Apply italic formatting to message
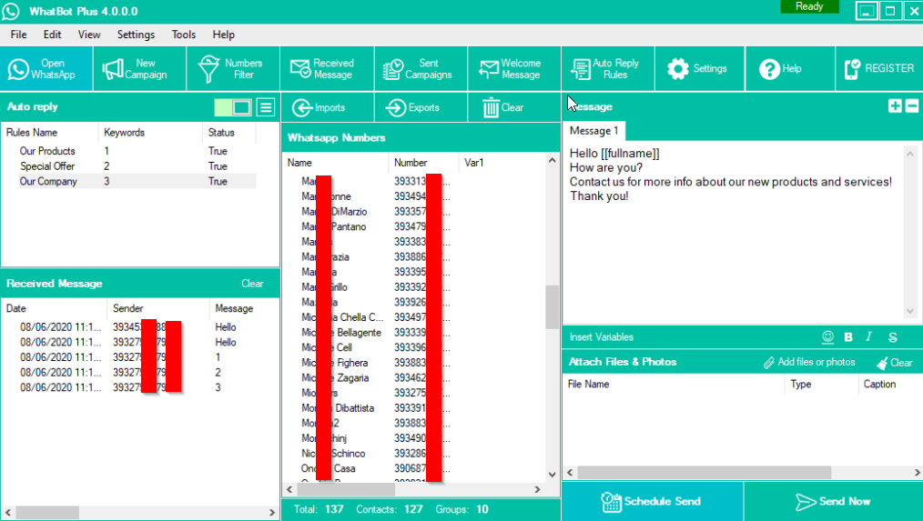This screenshot has width=923, height=521. click(869, 337)
